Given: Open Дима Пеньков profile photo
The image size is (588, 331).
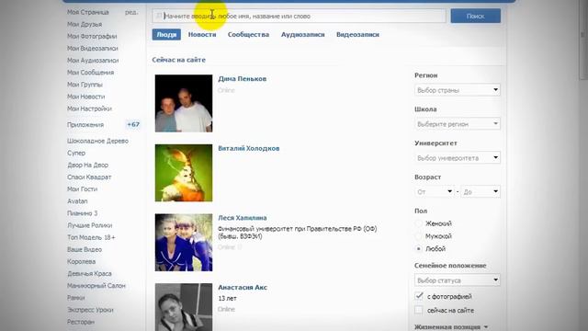Looking at the screenshot, I should 184,103.
